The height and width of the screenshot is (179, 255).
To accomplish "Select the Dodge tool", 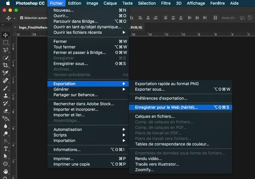I will point(6,134).
